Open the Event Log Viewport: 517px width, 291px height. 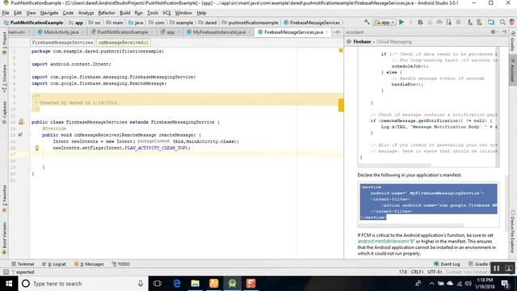coord(447,264)
